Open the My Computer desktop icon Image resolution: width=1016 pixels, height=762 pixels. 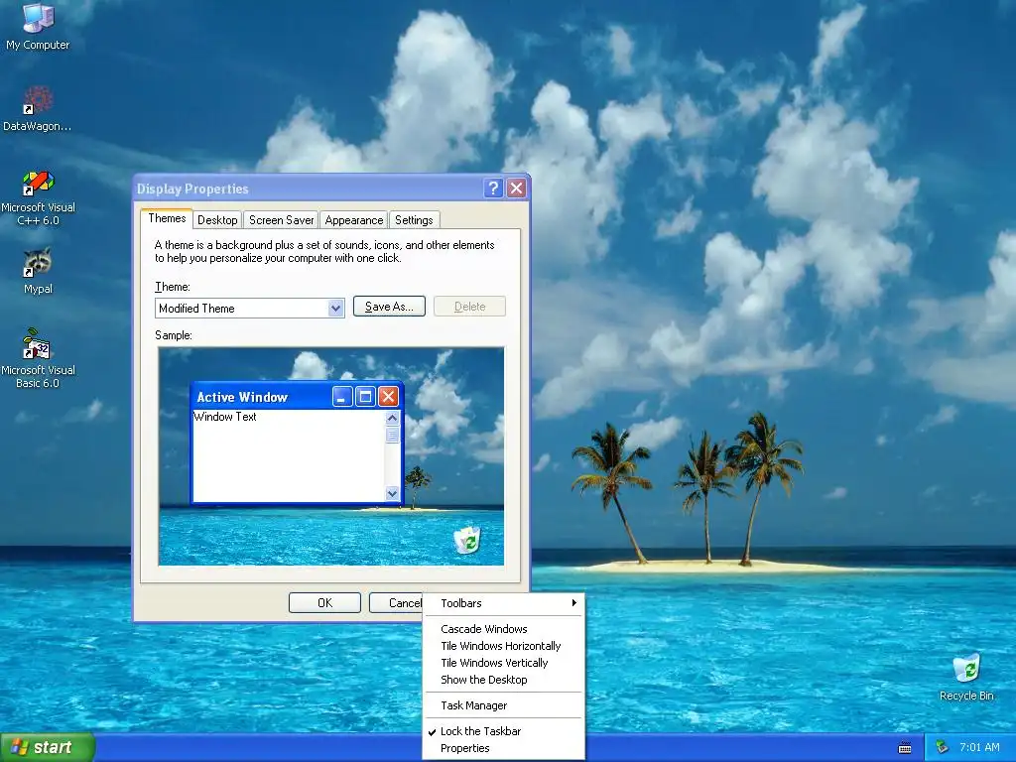click(x=38, y=26)
